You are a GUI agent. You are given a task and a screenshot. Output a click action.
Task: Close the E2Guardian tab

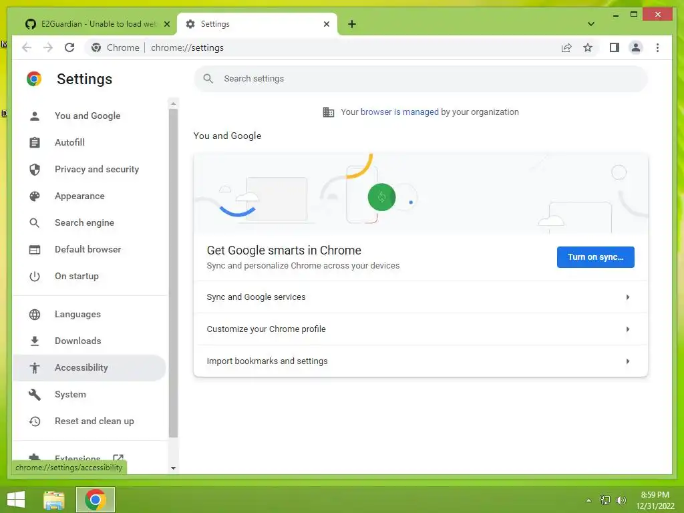(166, 24)
